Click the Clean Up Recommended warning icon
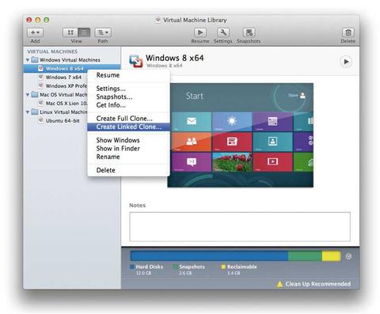 point(279,284)
